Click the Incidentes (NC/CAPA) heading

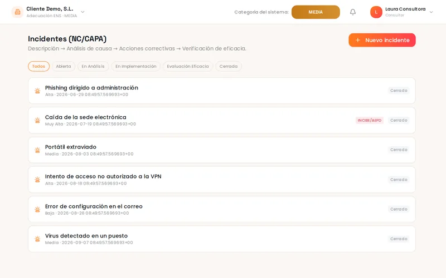coord(67,39)
